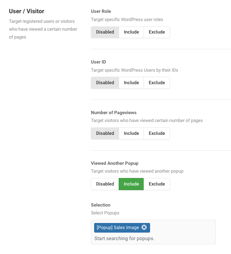Set User ID to Exclude

pyautogui.click(x=157, y=83)
